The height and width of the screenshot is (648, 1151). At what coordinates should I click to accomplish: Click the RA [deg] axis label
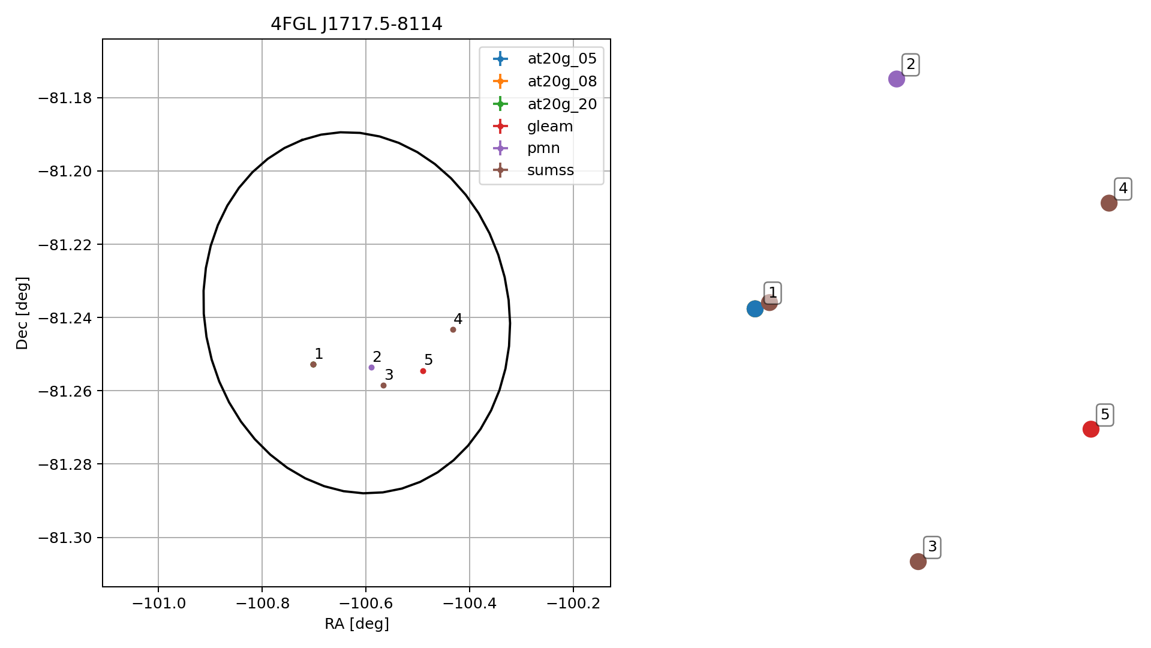[356, 624]
